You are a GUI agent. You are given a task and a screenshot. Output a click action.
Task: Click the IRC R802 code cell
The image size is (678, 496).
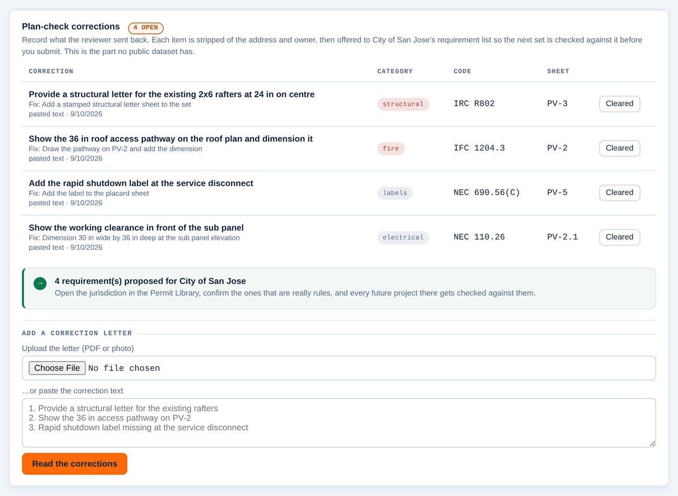[474, 104]
